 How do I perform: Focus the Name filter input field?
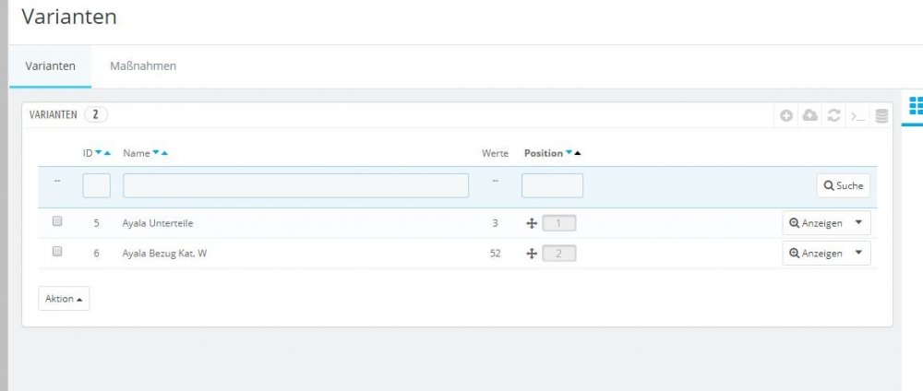pyautogui.click(x=295, y=185)
